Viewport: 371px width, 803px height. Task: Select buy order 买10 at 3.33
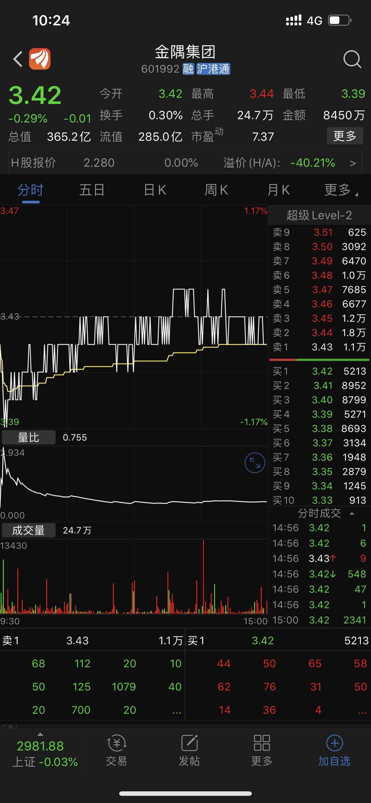coord(319,500)
